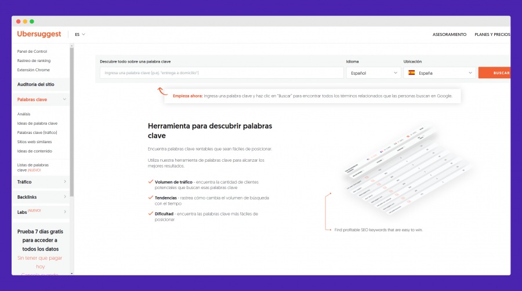Open Ideas de palabra clave
This screenshot has width=522, height=291.
37,123
